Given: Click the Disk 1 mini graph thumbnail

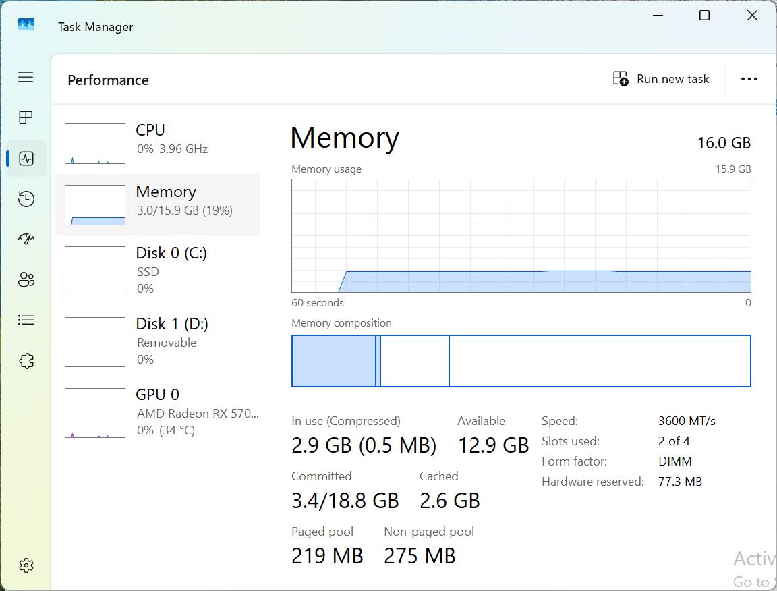Looking at the screenshot, I should (x=94, y=341).
